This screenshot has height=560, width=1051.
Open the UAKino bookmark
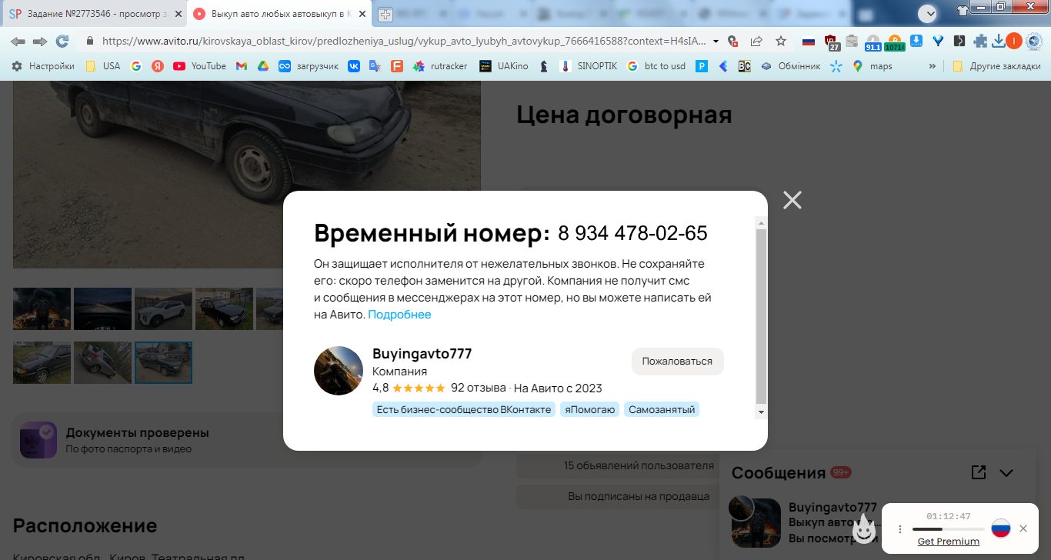(504, 66)
